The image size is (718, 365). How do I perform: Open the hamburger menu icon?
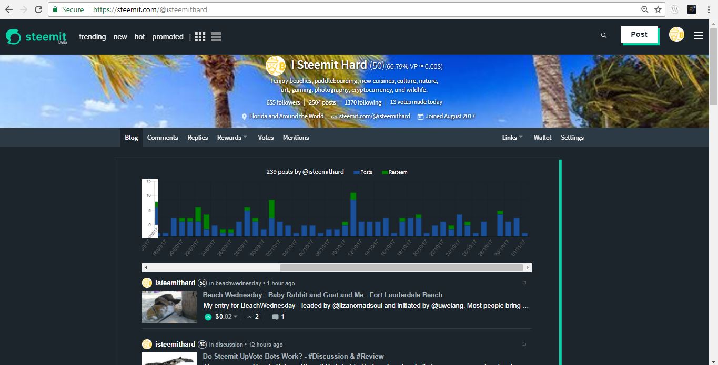pyautogui.click(x=699, y=36)
